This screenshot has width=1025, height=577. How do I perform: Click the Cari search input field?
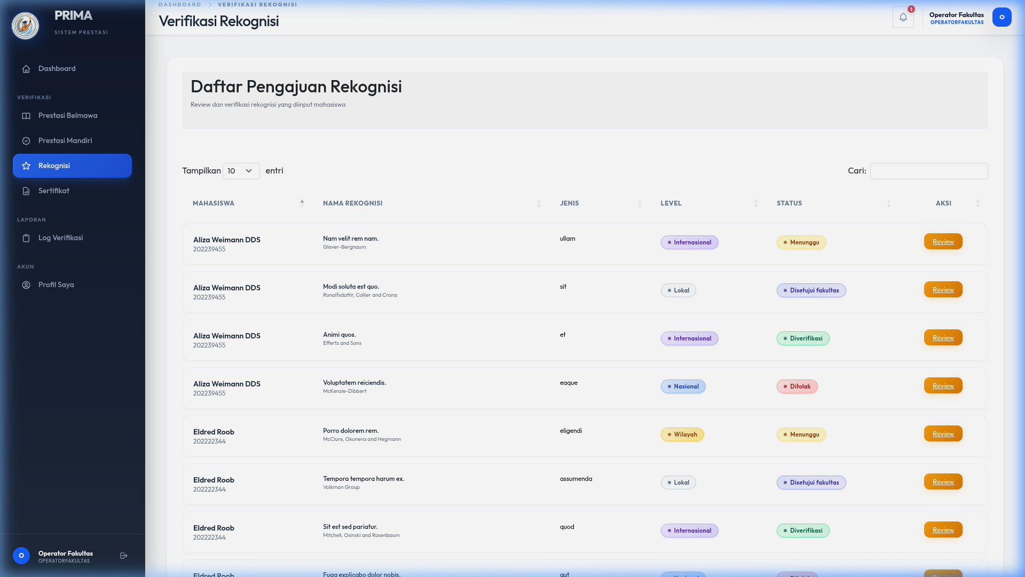tap(928, 171)
